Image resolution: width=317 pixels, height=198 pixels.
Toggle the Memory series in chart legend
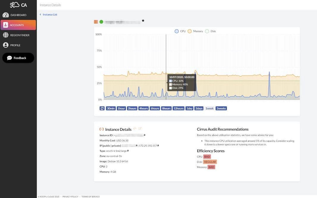tap(195, 31)
